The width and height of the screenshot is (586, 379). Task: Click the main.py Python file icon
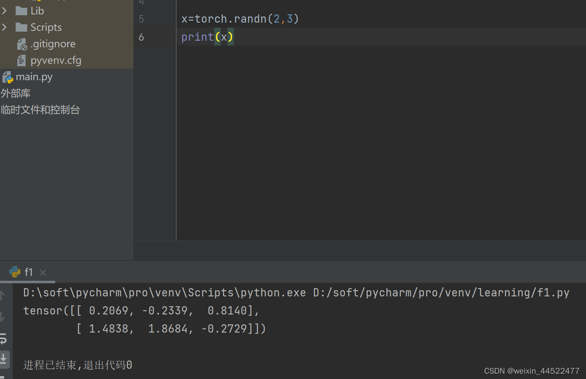pyautogui.click(x=8, y=77)
